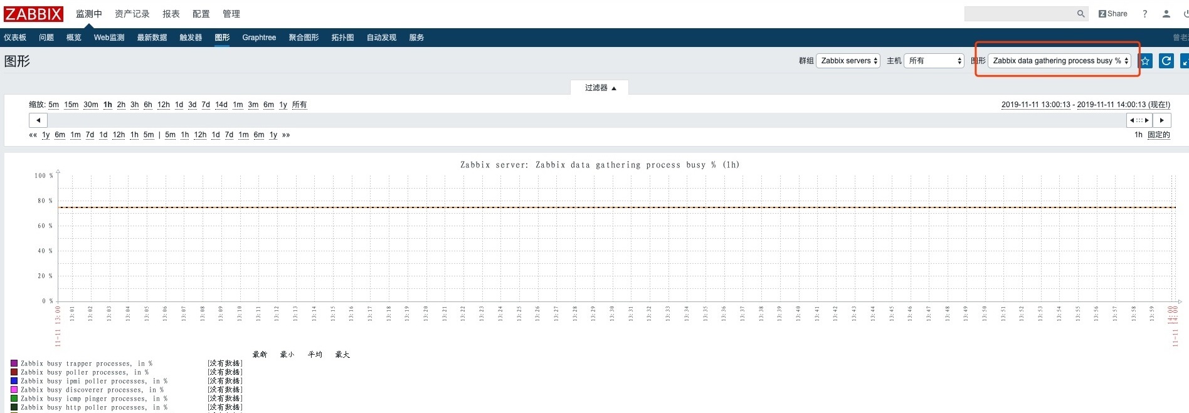
Task: Open the help question mark
Action: point(1144,14)
